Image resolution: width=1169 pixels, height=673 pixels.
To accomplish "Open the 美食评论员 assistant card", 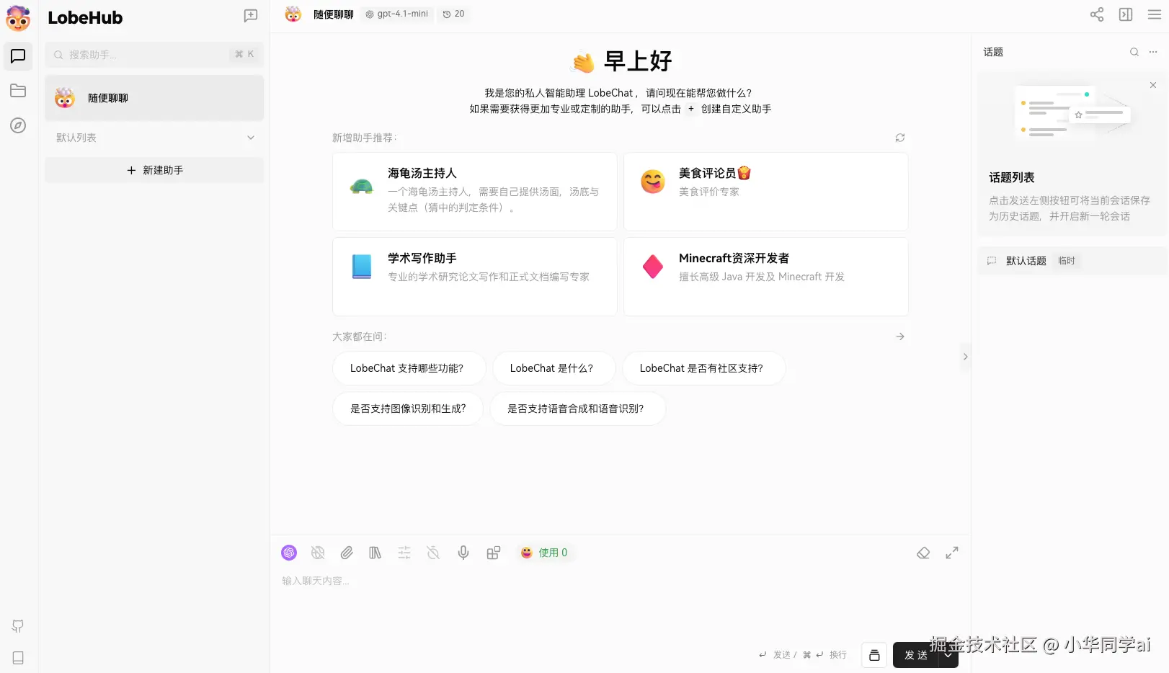I will tap(766, 192).
